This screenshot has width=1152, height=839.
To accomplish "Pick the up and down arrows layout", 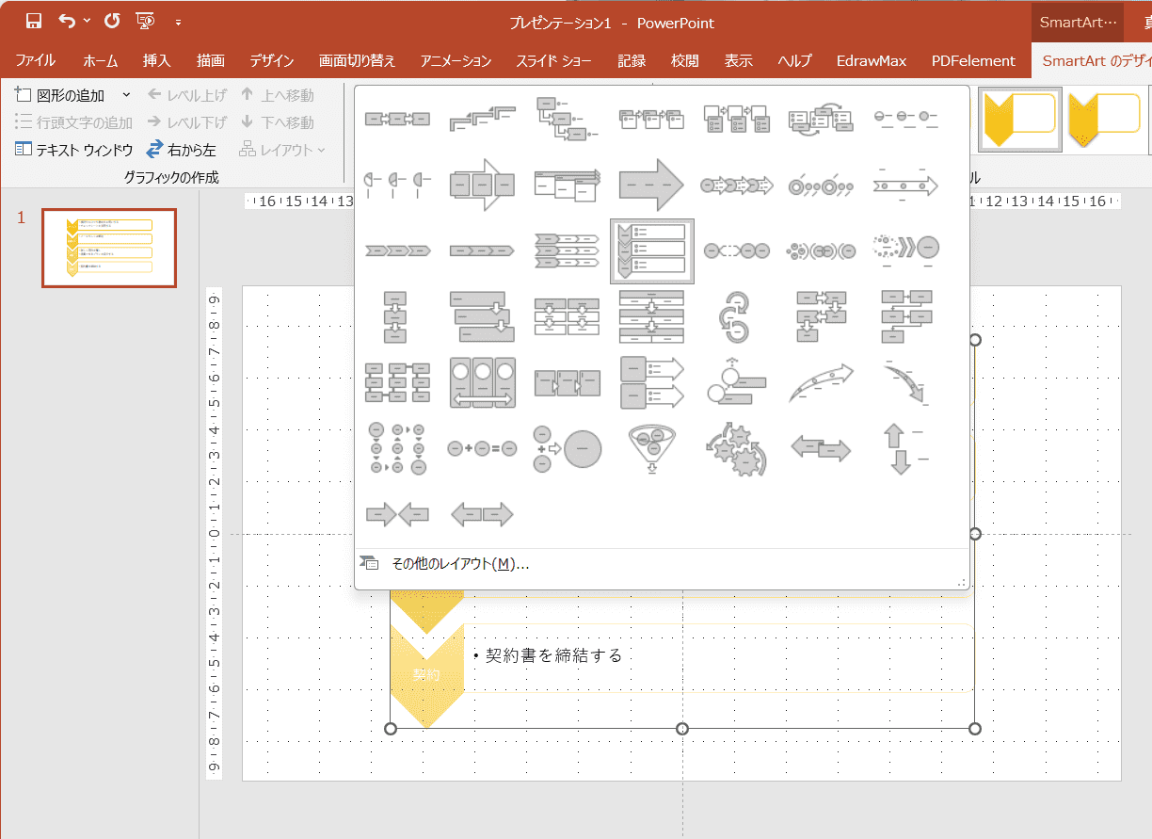I will tap(904, 450).
